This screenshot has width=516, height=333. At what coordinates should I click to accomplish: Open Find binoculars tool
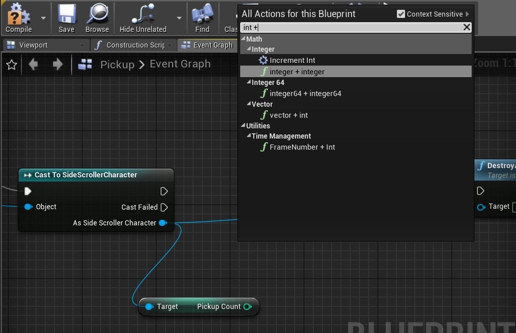click(202, 14)
